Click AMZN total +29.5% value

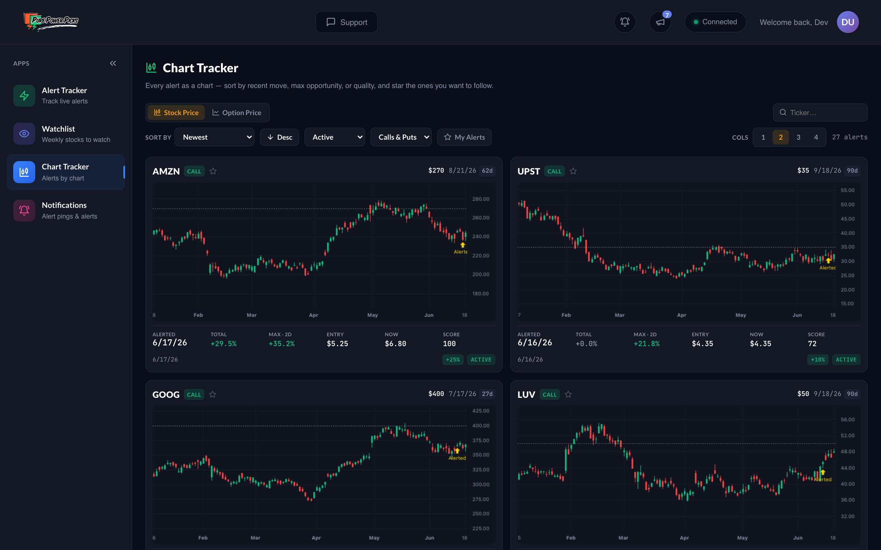point(224,344)
